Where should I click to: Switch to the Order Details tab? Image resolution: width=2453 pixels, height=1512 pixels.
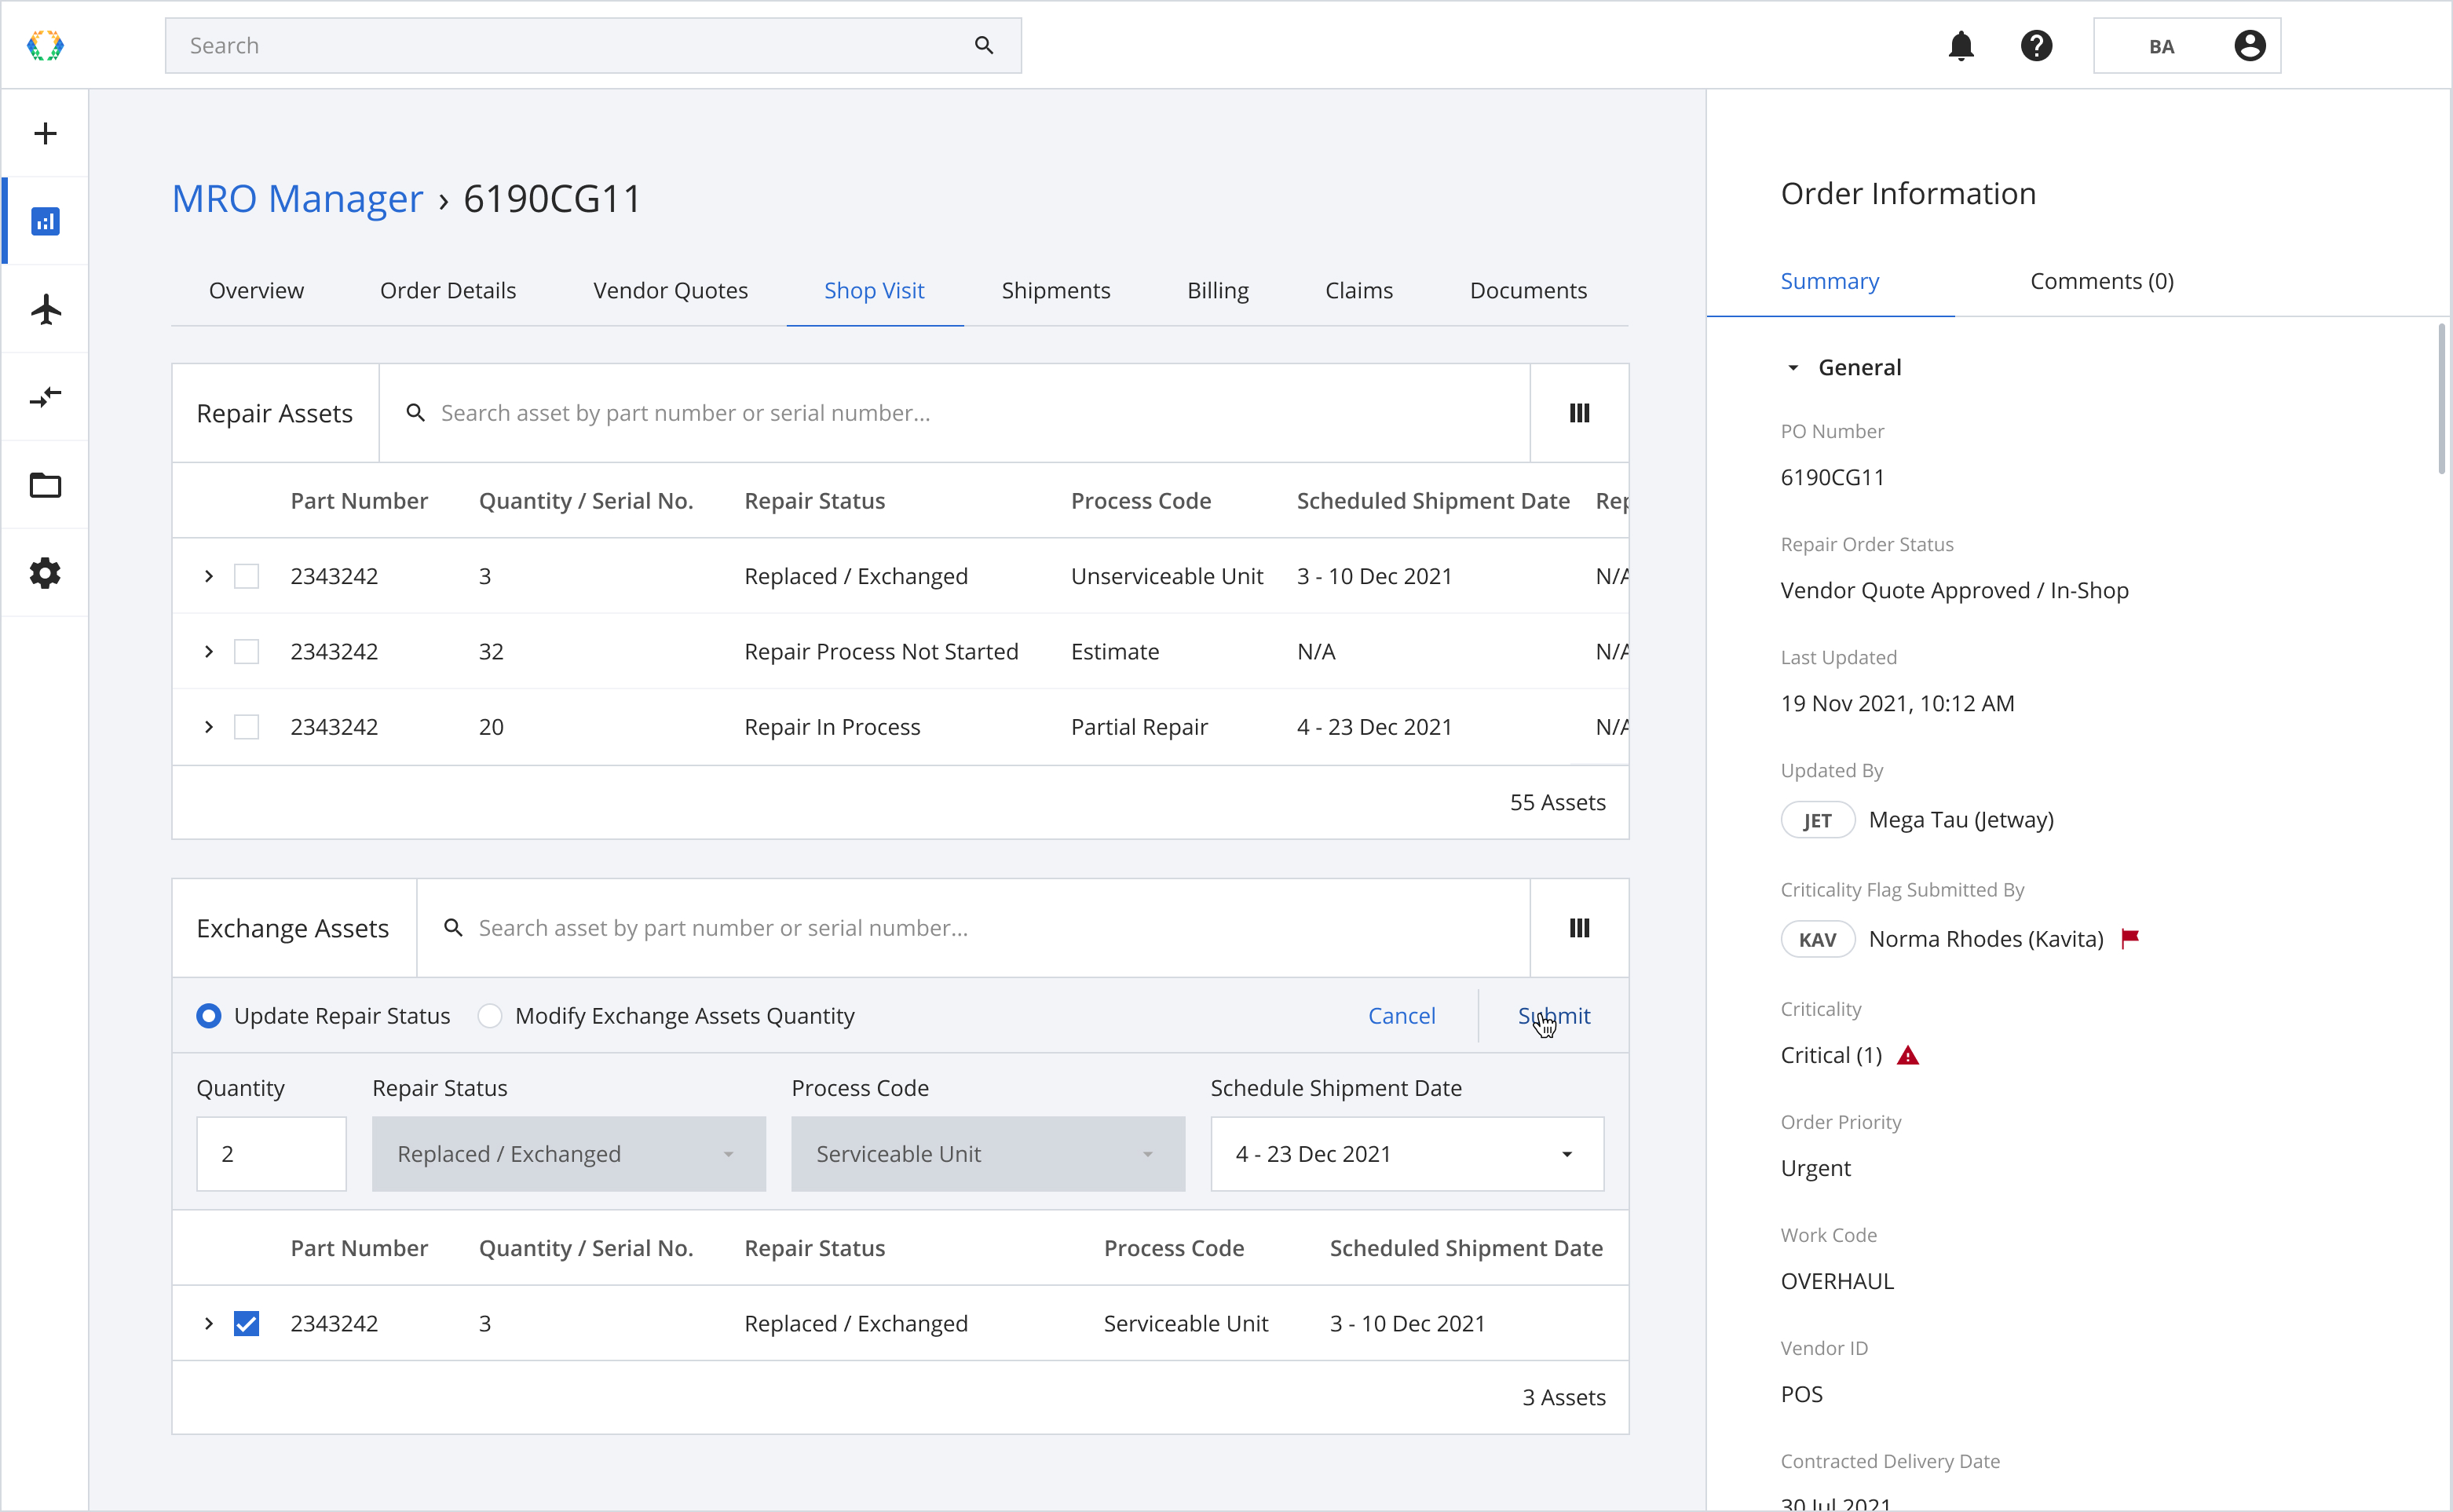[448, 291]
